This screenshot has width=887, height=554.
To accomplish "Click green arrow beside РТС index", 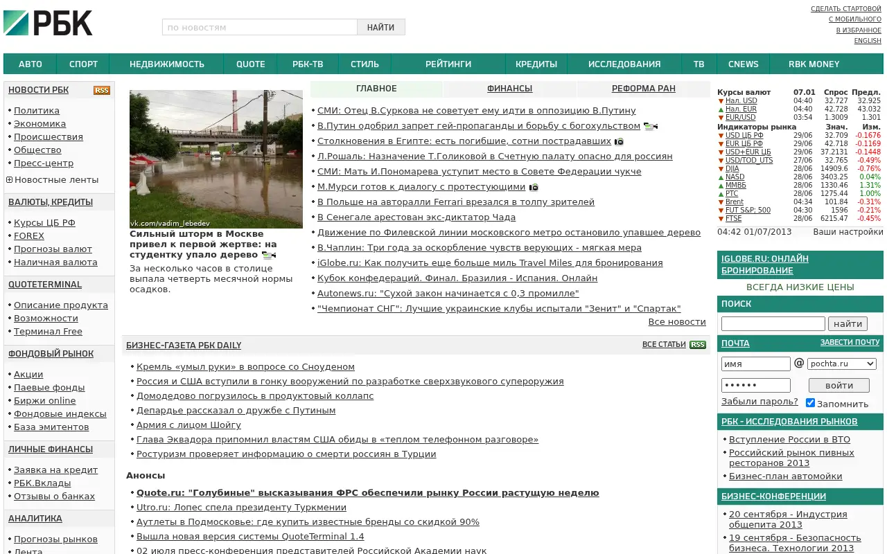I will click(x=721, y=194).
